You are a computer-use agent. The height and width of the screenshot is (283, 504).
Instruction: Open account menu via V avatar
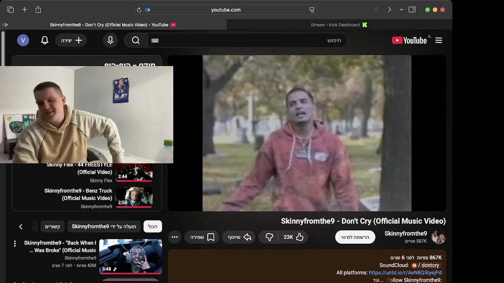(23, 40)
